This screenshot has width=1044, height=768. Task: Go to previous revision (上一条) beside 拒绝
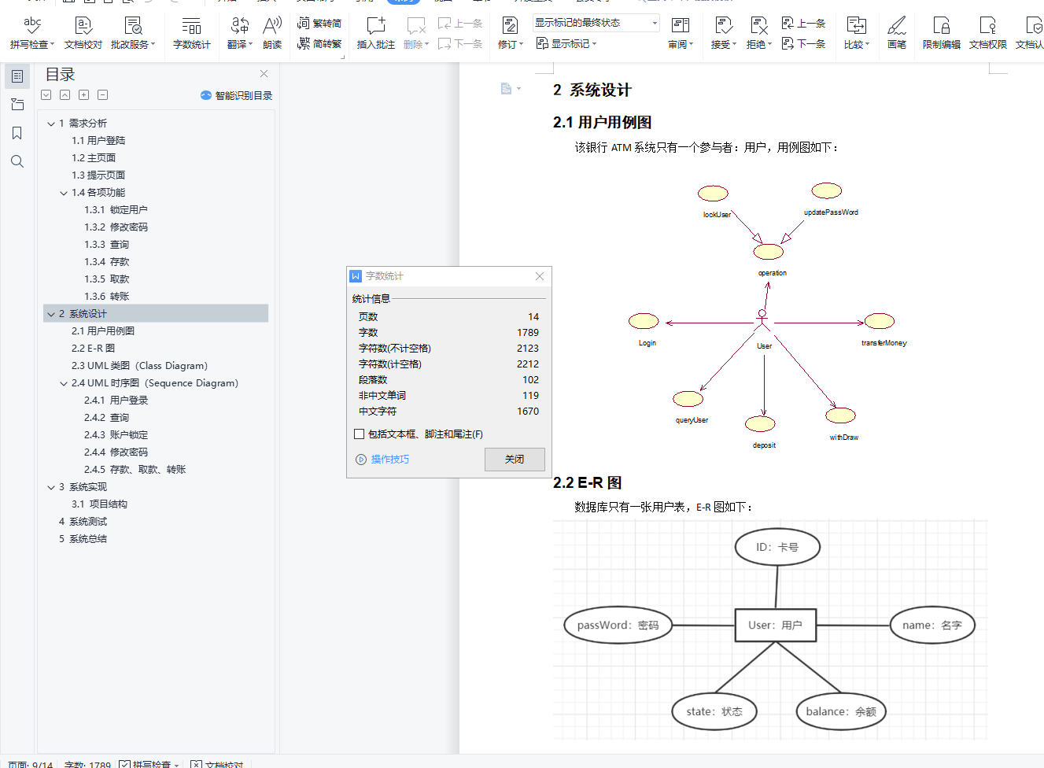pyautogui.click(x=803, y=24)
